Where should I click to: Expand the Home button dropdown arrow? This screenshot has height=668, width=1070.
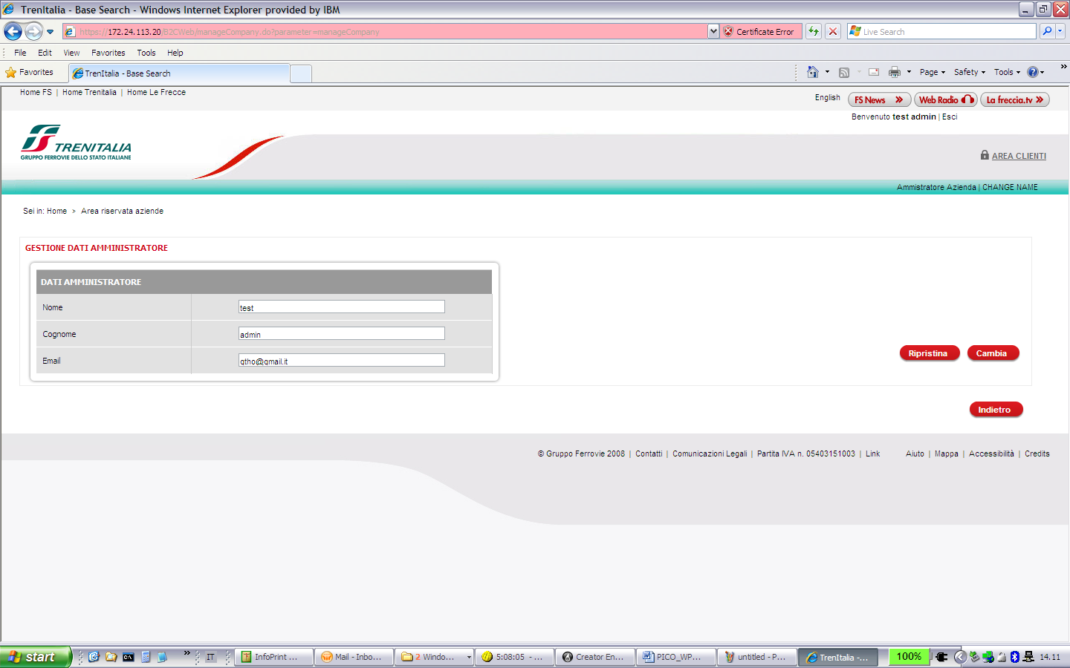[x=827, y=72]
